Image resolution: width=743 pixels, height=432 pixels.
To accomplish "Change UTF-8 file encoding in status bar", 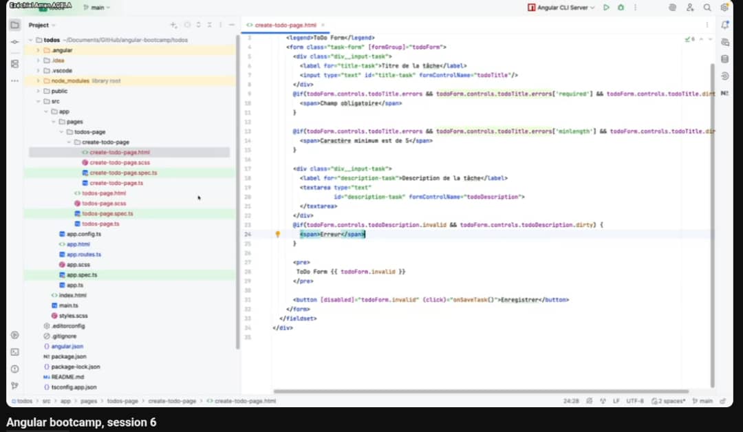I will click(x=635, y=401).
